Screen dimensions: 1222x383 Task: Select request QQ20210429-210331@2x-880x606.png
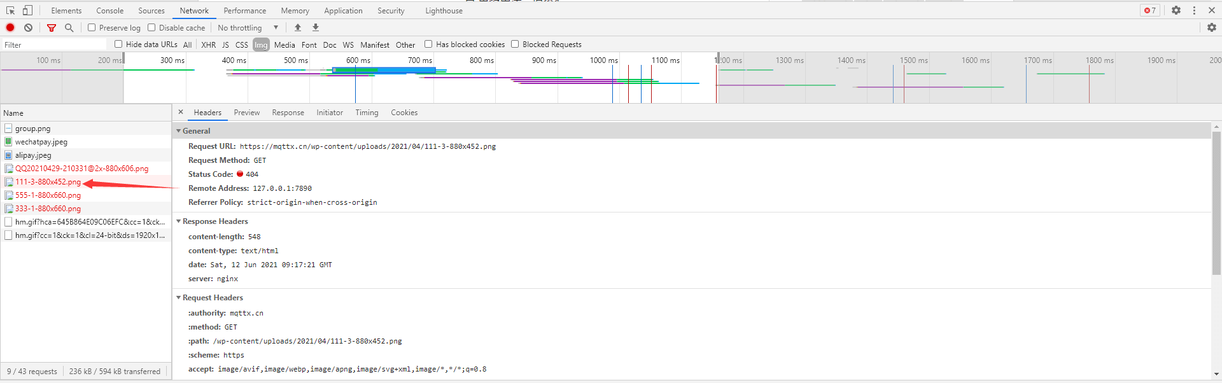(x=86, y=169)
